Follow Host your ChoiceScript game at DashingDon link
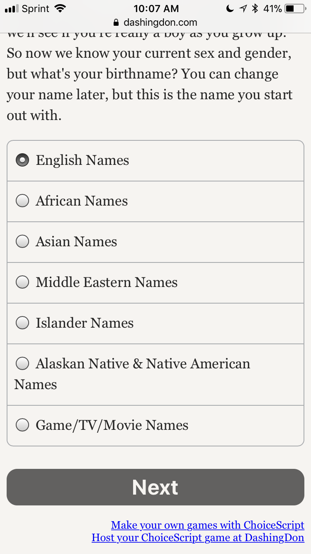 pyautogui.click(x=198, y=538)
